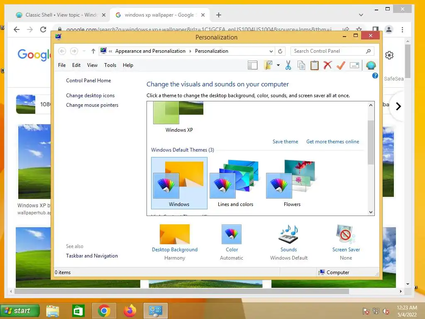Open the File menu
This screenshot has height=319, width=425.
pyautogui.click(x=62, y=65)
